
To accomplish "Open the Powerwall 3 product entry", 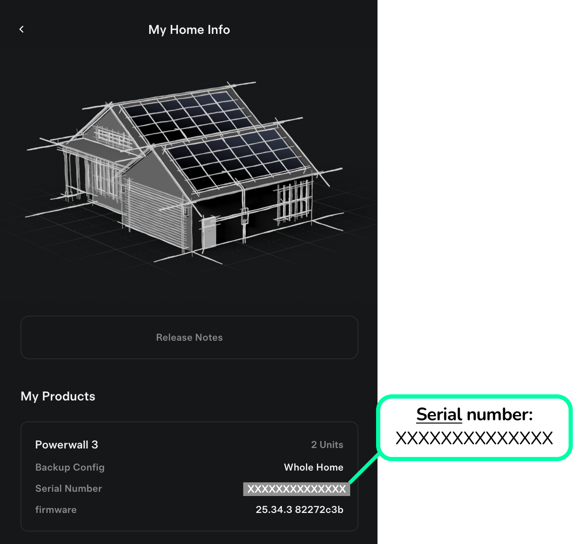I will (x=67, y=445).
